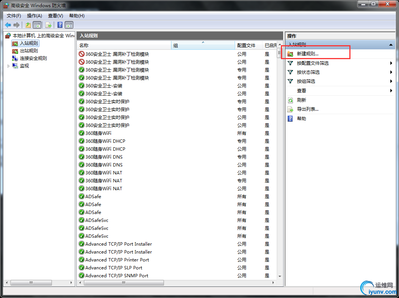399x298 pixels.
Task: Click the Up one level folder icon
Action: 28,25
